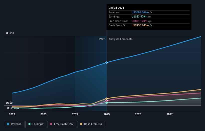Screen dimensions: 205x131
Task: Click the Dec 31 2024 tooltip date
Action: coord(116,8)
